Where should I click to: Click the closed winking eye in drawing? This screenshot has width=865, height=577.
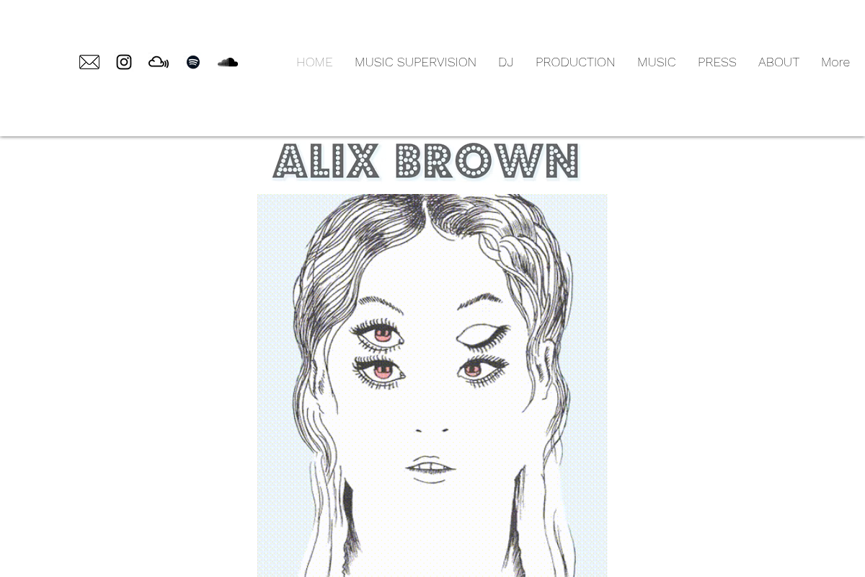[483, 335]
